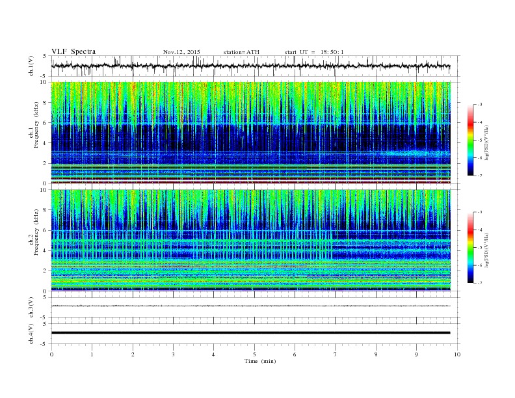Click the "8" kHz tick of ch.1 spectrogram

tap(45, 103)
